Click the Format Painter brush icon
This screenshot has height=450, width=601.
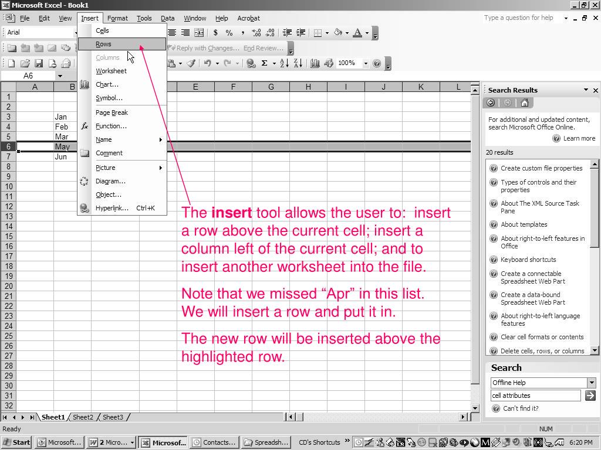[x=191, y=63]
